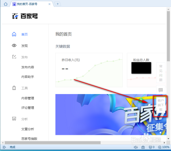The width and height of the screenshot is (171, 151).
Task: Click the browser home icon
Action: tap(5, 4)
